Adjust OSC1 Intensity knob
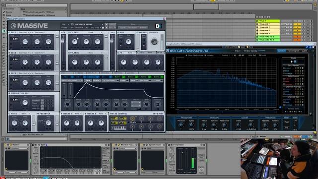Screen dimensions: 318x179 point(37,42)
